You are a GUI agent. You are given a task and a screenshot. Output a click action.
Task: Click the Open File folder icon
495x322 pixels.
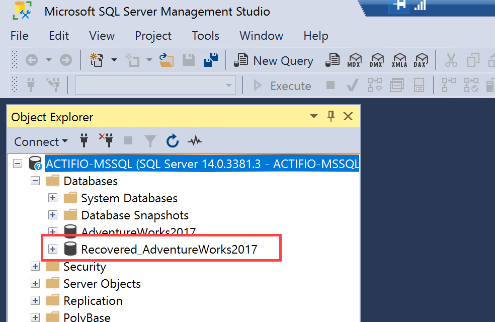pos(167,60)
